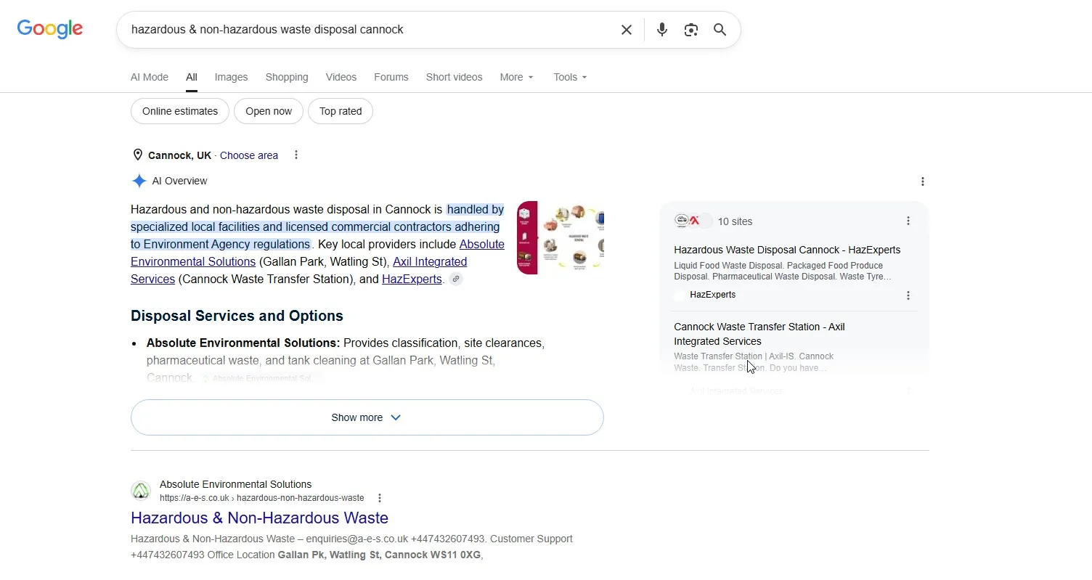
Task: Submit search with the magnifier icon
Action: coord(720,30)
